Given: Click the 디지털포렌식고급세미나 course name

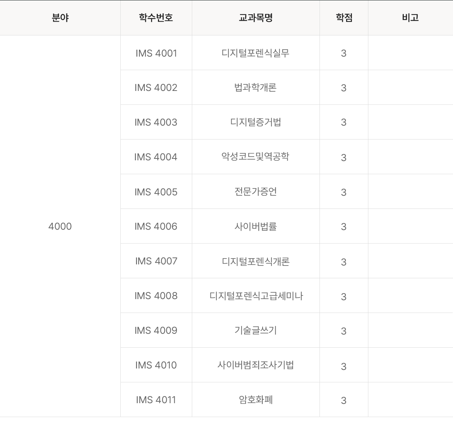Looking at the screenshot, I should [x=256, y=296].
